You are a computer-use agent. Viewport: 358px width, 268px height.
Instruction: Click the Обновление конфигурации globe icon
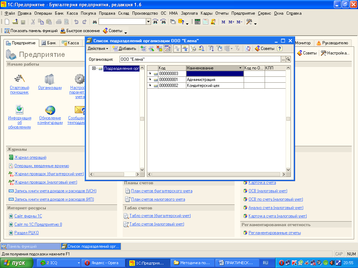pyautogui.click(x=50, y=110)
